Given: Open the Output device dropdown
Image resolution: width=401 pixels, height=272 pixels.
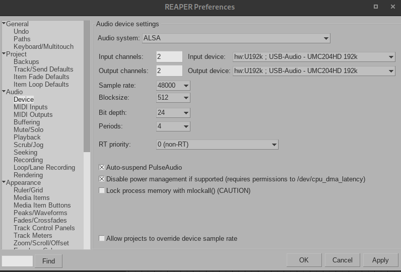Looking at the screenshot, I should click(x=314, y=71).
